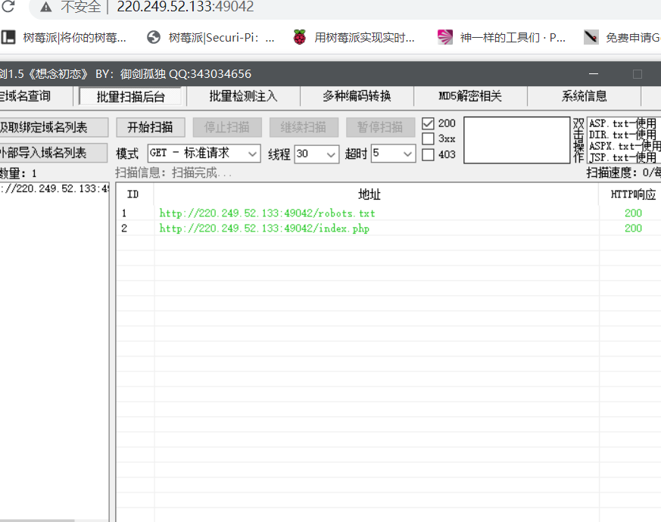Enable the 403 response checkbox
The width and height of the screenshot is (661, 522).
pyautogui.click(x=428, y=155)
